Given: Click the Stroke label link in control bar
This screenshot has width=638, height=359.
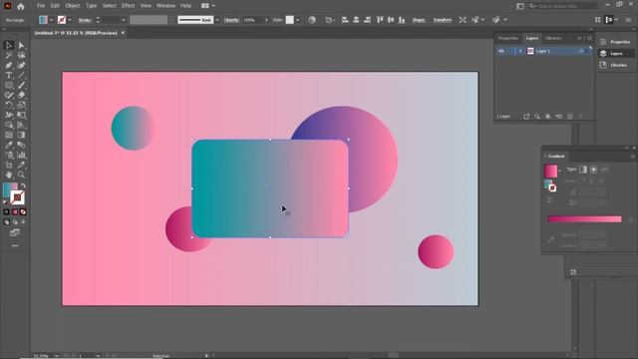Looking at the screenshot, I should tap(85, 20).
